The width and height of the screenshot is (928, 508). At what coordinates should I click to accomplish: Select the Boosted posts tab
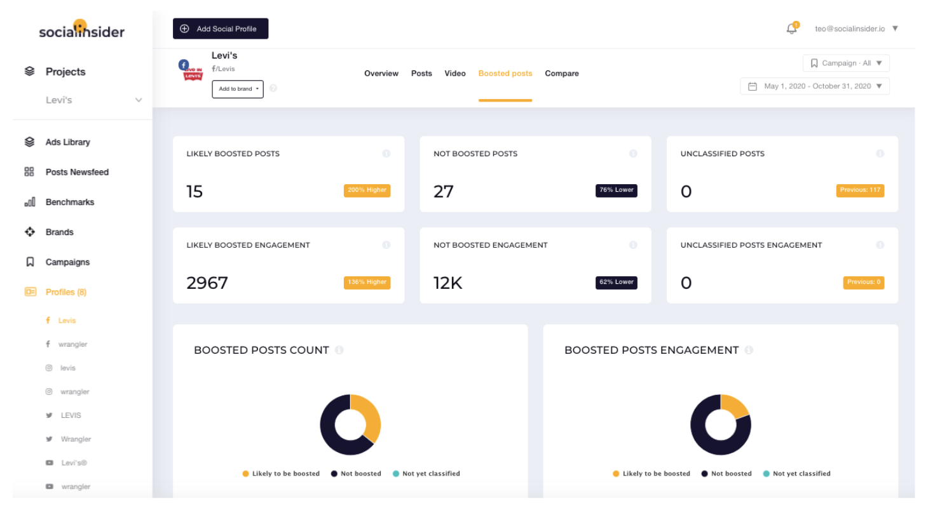[505, 74]
